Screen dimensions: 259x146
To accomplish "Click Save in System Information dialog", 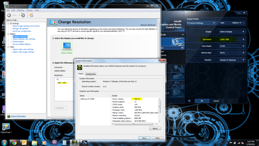I will [144, 138].
